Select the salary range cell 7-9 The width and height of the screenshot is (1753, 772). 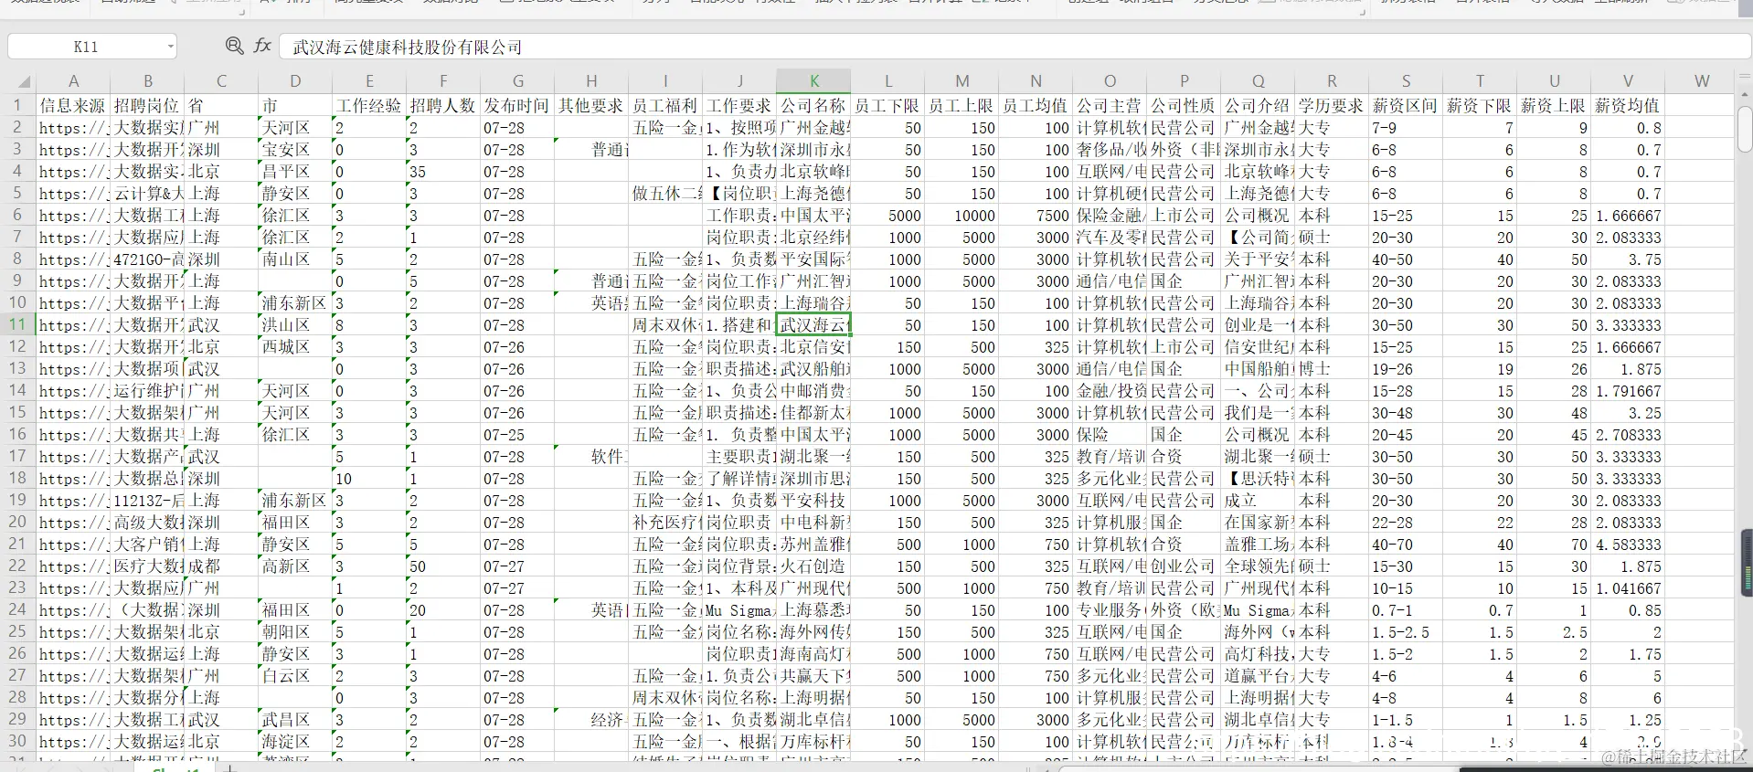coord(1406,128)
